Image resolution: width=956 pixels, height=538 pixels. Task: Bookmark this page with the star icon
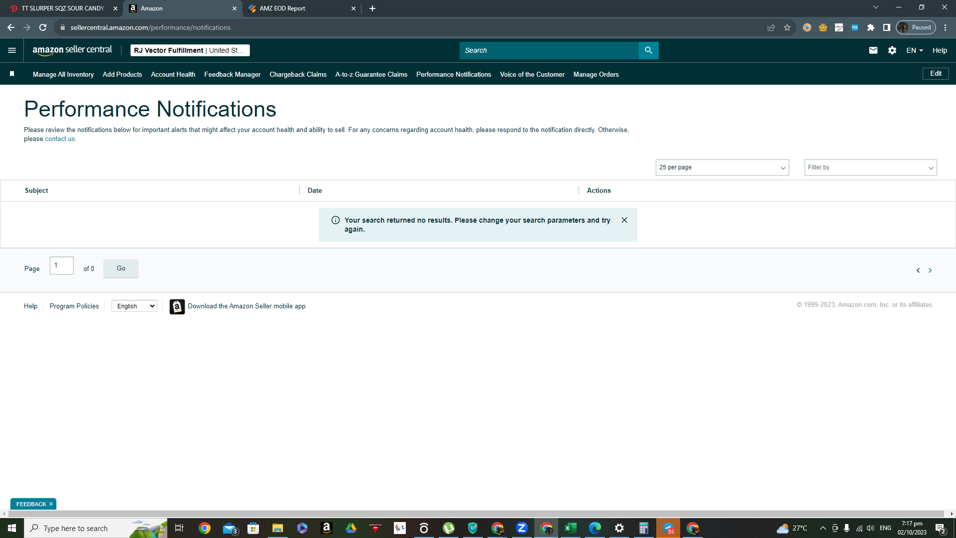(787, 27)
